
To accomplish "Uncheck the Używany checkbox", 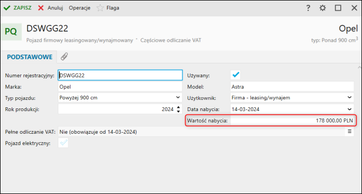I will click(x=236, y=75).
